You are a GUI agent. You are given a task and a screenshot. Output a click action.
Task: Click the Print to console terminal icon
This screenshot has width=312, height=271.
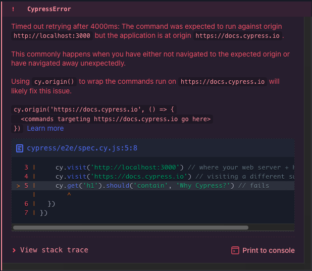(235, 250)
